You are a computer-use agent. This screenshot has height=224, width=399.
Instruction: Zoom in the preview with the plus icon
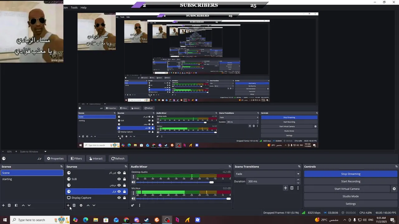click(x=16, y=152)
